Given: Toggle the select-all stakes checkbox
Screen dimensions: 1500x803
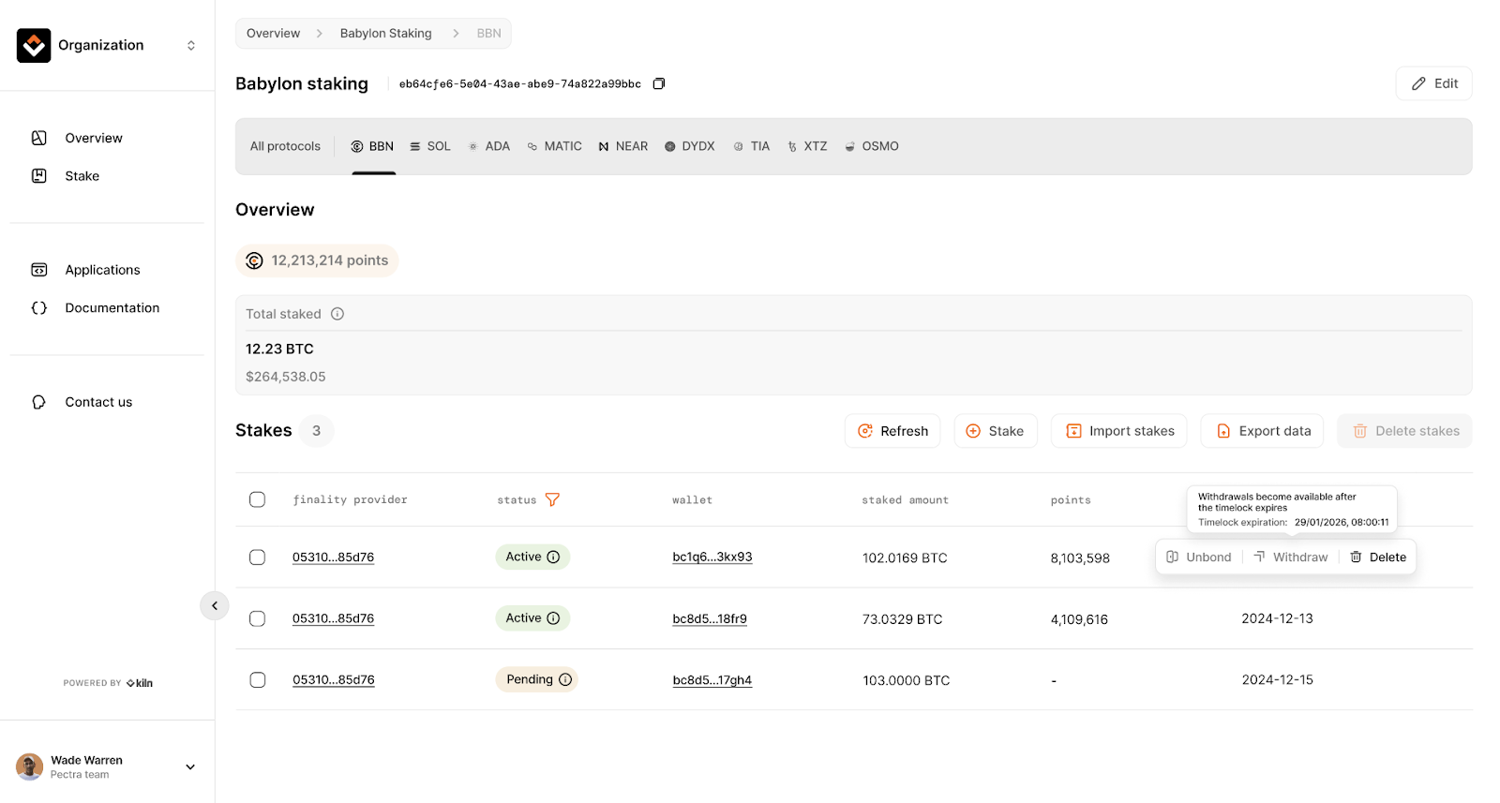Looking at the screenshot, I should (257, 499).
